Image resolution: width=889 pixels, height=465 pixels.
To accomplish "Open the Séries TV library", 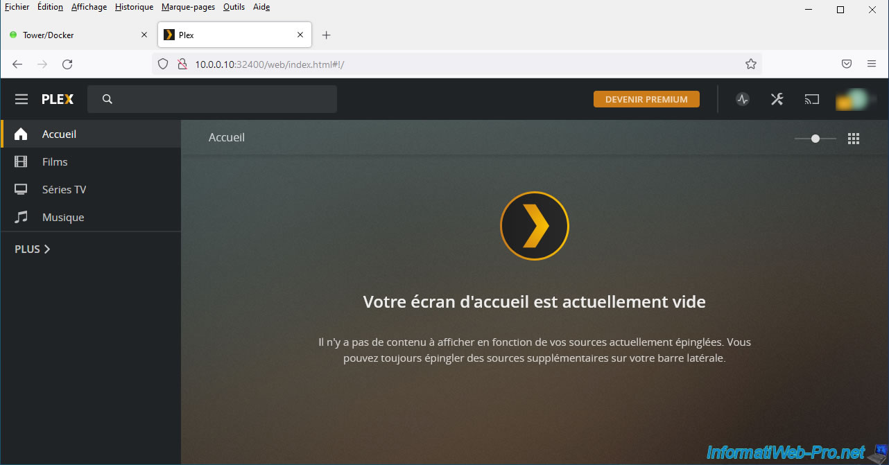I will coord(64,189).
